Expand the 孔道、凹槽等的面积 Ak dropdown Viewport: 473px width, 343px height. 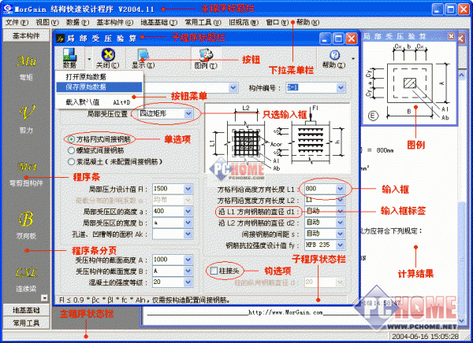[188, 234]
